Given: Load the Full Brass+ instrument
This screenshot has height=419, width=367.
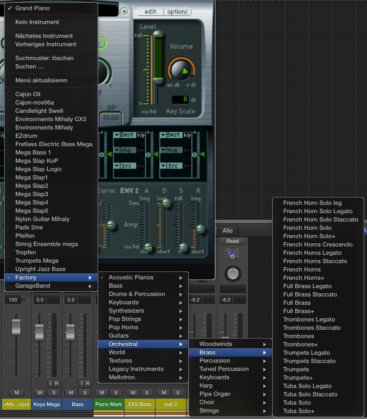Looking at the screenshot, I should pyautogui.click(x=318, y=311).
